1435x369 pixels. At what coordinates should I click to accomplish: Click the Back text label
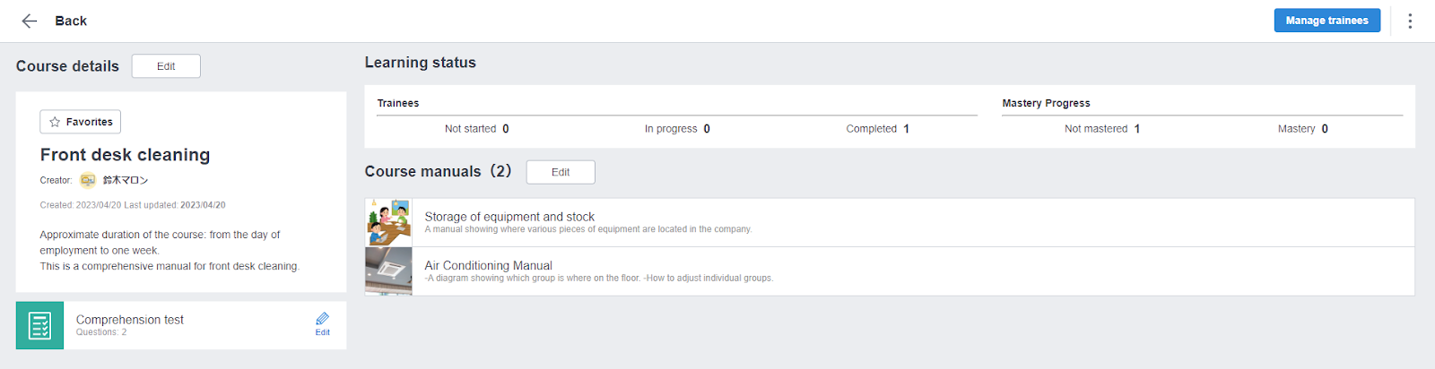pos(71,21)
